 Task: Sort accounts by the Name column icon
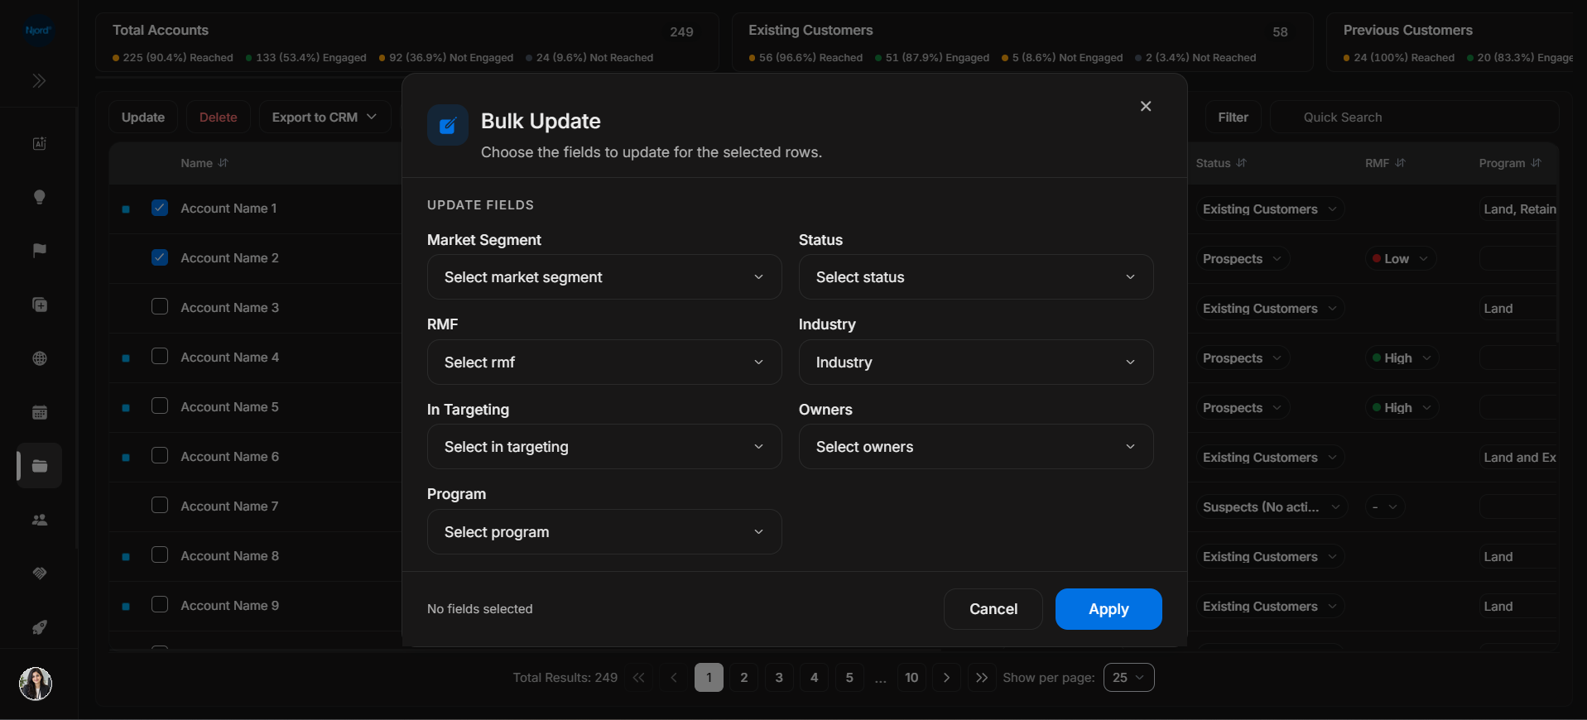tap(224, 163)
